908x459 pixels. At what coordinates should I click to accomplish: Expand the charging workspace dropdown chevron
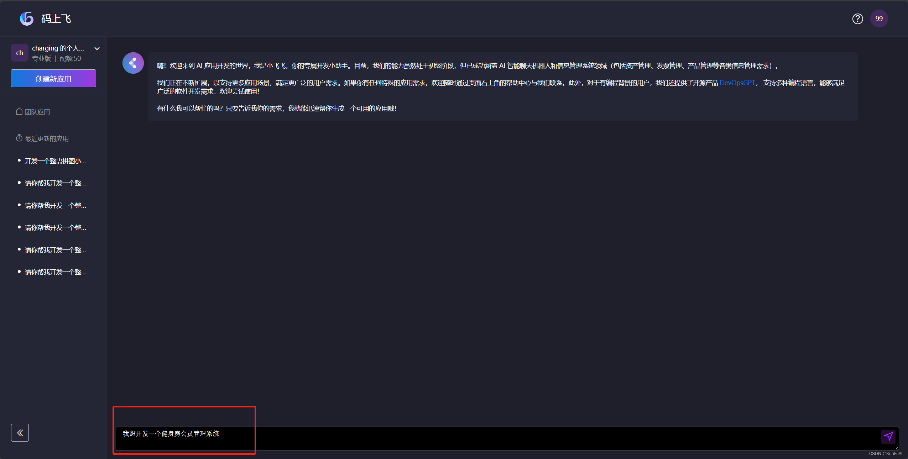click(x=97, y=48)
